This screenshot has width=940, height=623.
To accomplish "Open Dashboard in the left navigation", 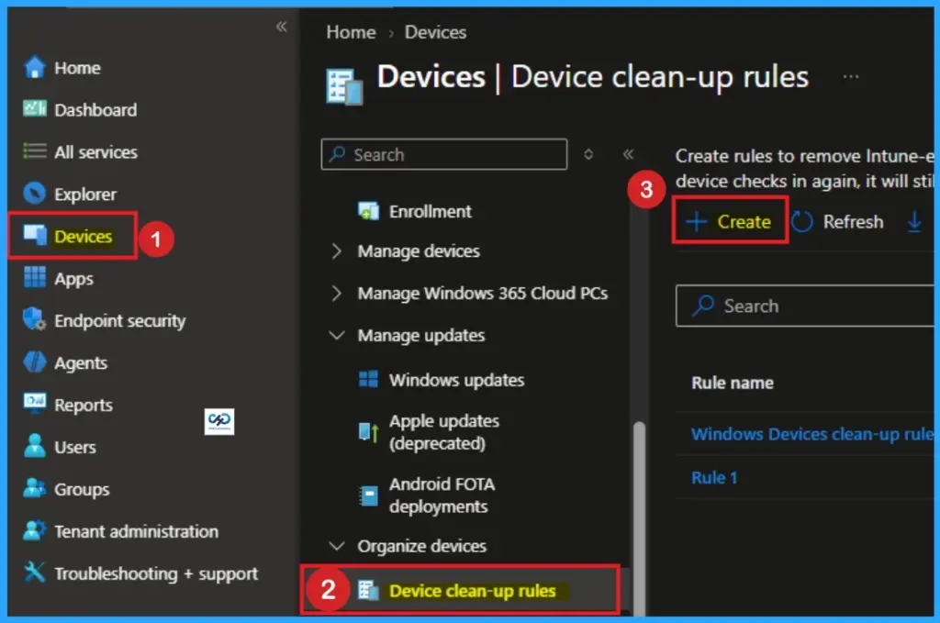I will click(95, 109).
